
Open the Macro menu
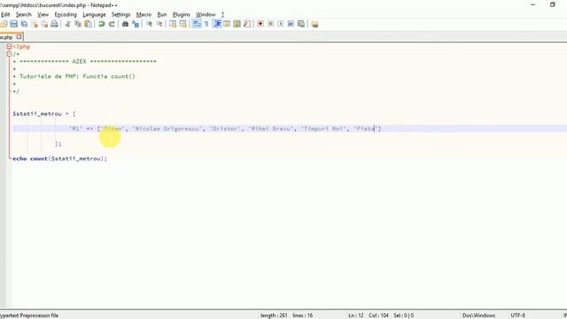tap(144, 14)
